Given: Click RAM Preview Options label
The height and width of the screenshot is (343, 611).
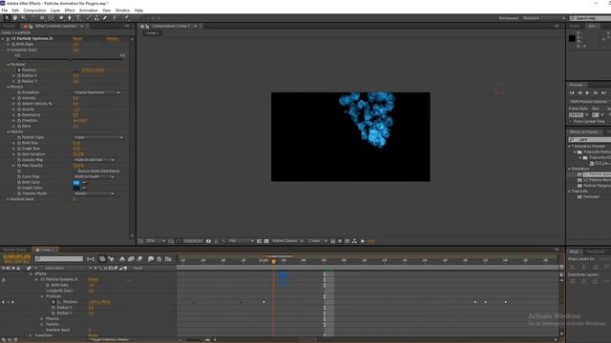Looking at the screenshot, I should 588,102.
